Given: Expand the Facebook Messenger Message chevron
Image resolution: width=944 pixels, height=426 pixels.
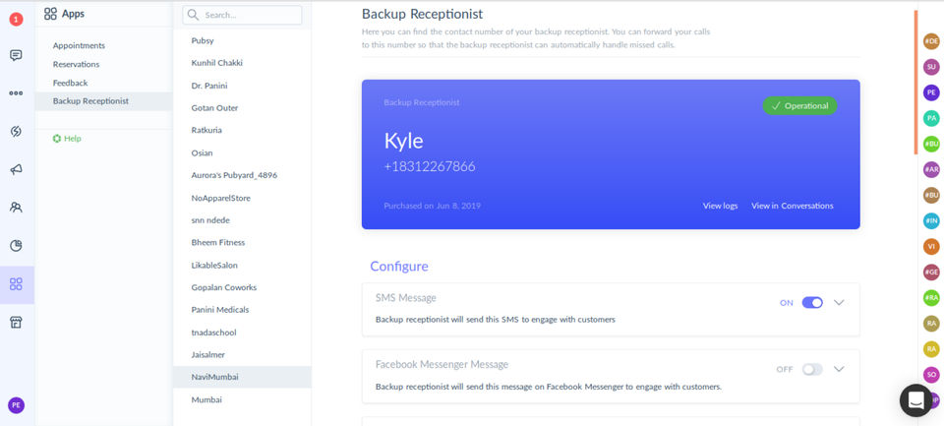Looking at the screenshot, I should pyautogui.click(x=839, y=369).
